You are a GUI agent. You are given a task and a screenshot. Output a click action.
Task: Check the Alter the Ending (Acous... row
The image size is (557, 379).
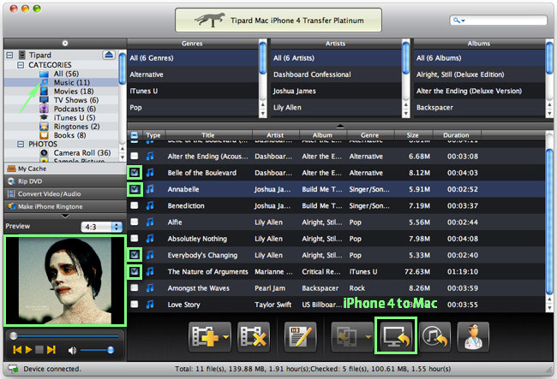pyautogui.click(x=135, y=156)
